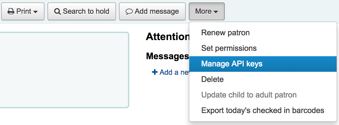Click the printer icon on Print button
This screenshot has width=339, height=125.
[11, 12]
